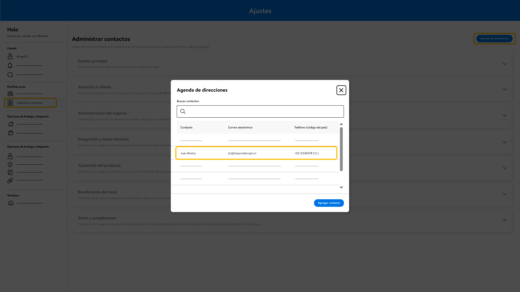Viewport: 520px width, 292px height.
Task: Expand the Integración y temas técnicos chevron
Action: [505, 142]
